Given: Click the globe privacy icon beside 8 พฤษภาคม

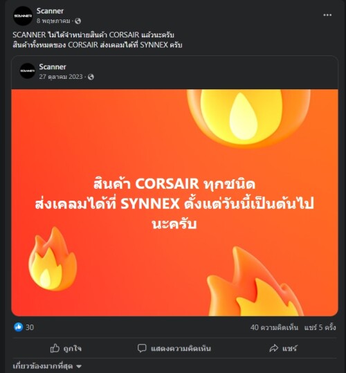Looking at the screenshot, I should click(78, 21).
